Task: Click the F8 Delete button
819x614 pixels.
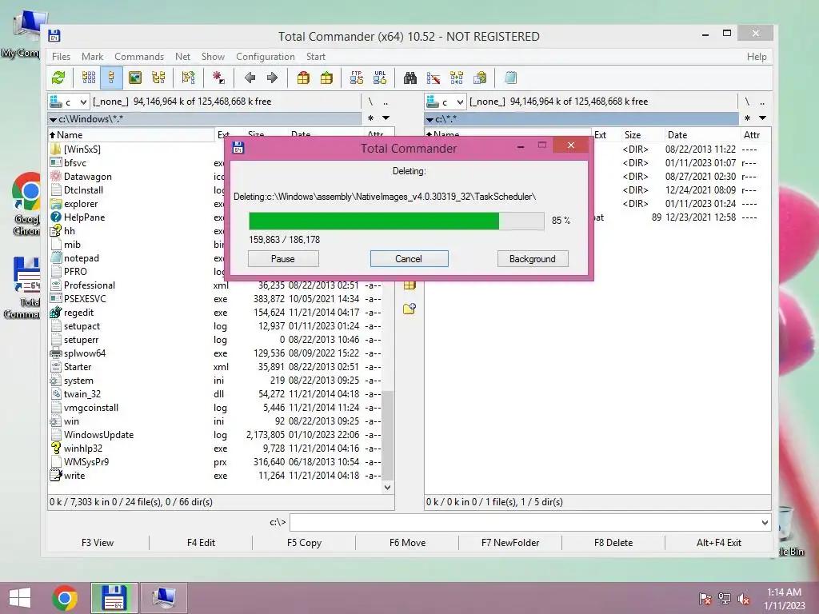Action: [613, 543]
